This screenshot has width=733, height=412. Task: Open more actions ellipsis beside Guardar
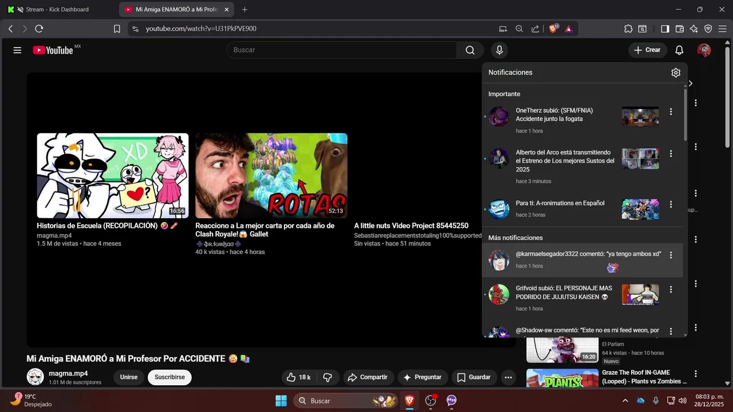coord(508,378)
